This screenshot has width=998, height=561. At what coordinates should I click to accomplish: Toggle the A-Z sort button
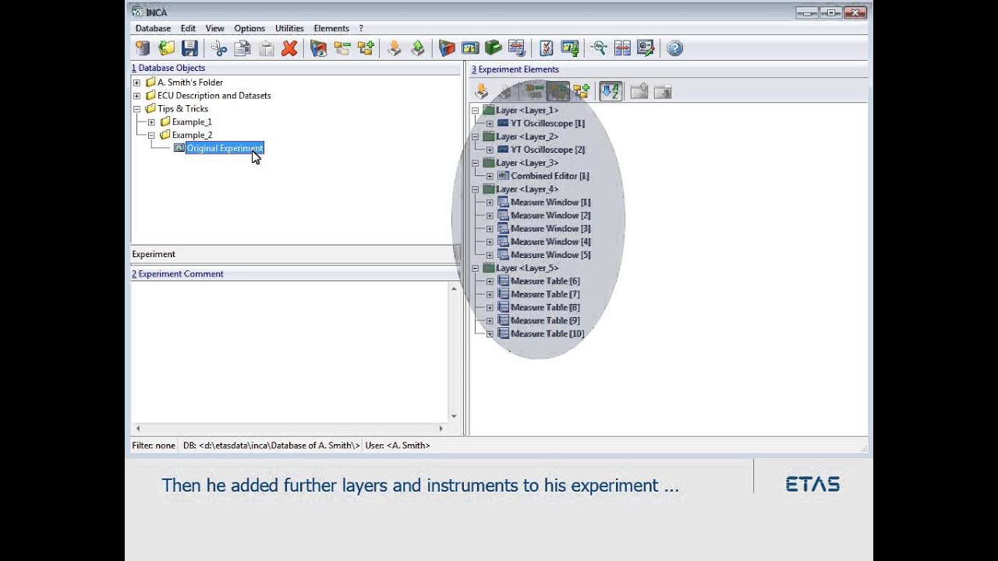pos(610,92)
